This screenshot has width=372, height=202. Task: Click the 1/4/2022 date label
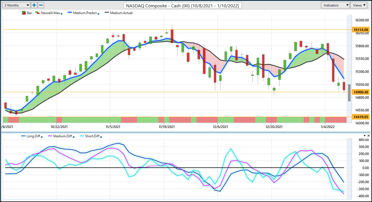[328, 127]
